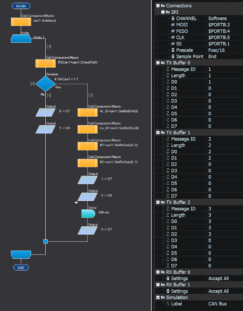Viewport: 243px width, 311px height.
Task: Select the MOSI property row label
Action: (182, 25)
